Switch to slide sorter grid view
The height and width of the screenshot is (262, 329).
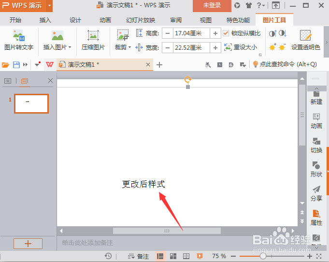coord(173,256)
